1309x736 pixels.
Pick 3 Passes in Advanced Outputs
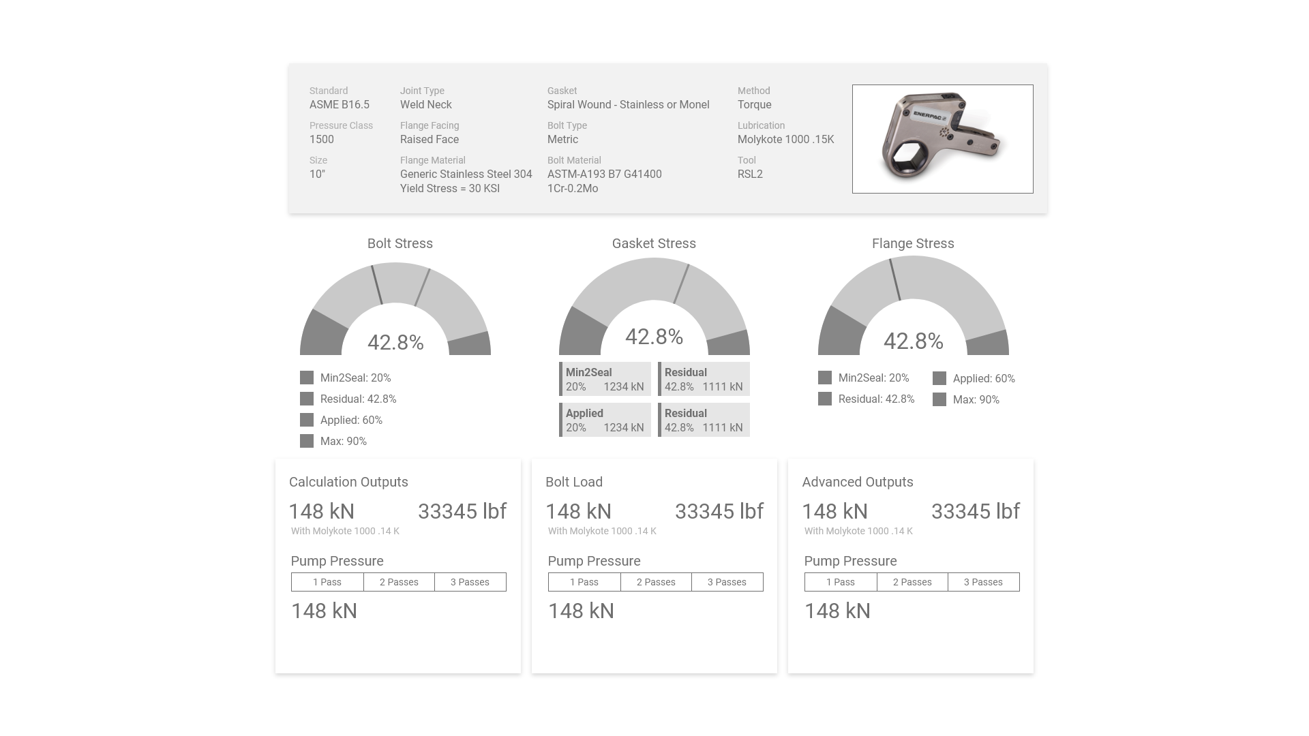983,582
